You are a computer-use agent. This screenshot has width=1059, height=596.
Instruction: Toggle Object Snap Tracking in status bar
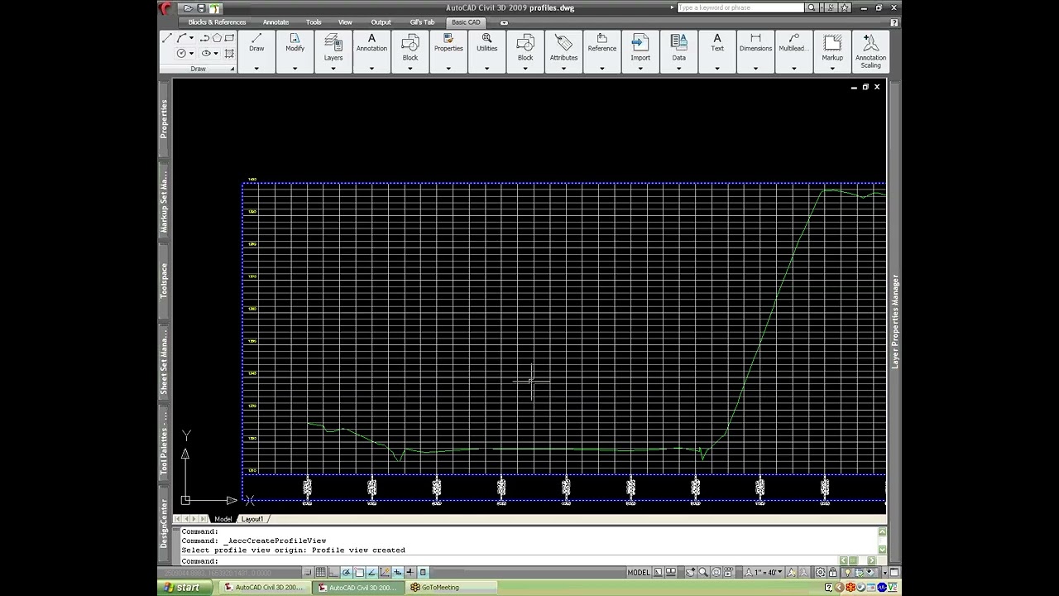pyautogui.click(x=372, y=572)
